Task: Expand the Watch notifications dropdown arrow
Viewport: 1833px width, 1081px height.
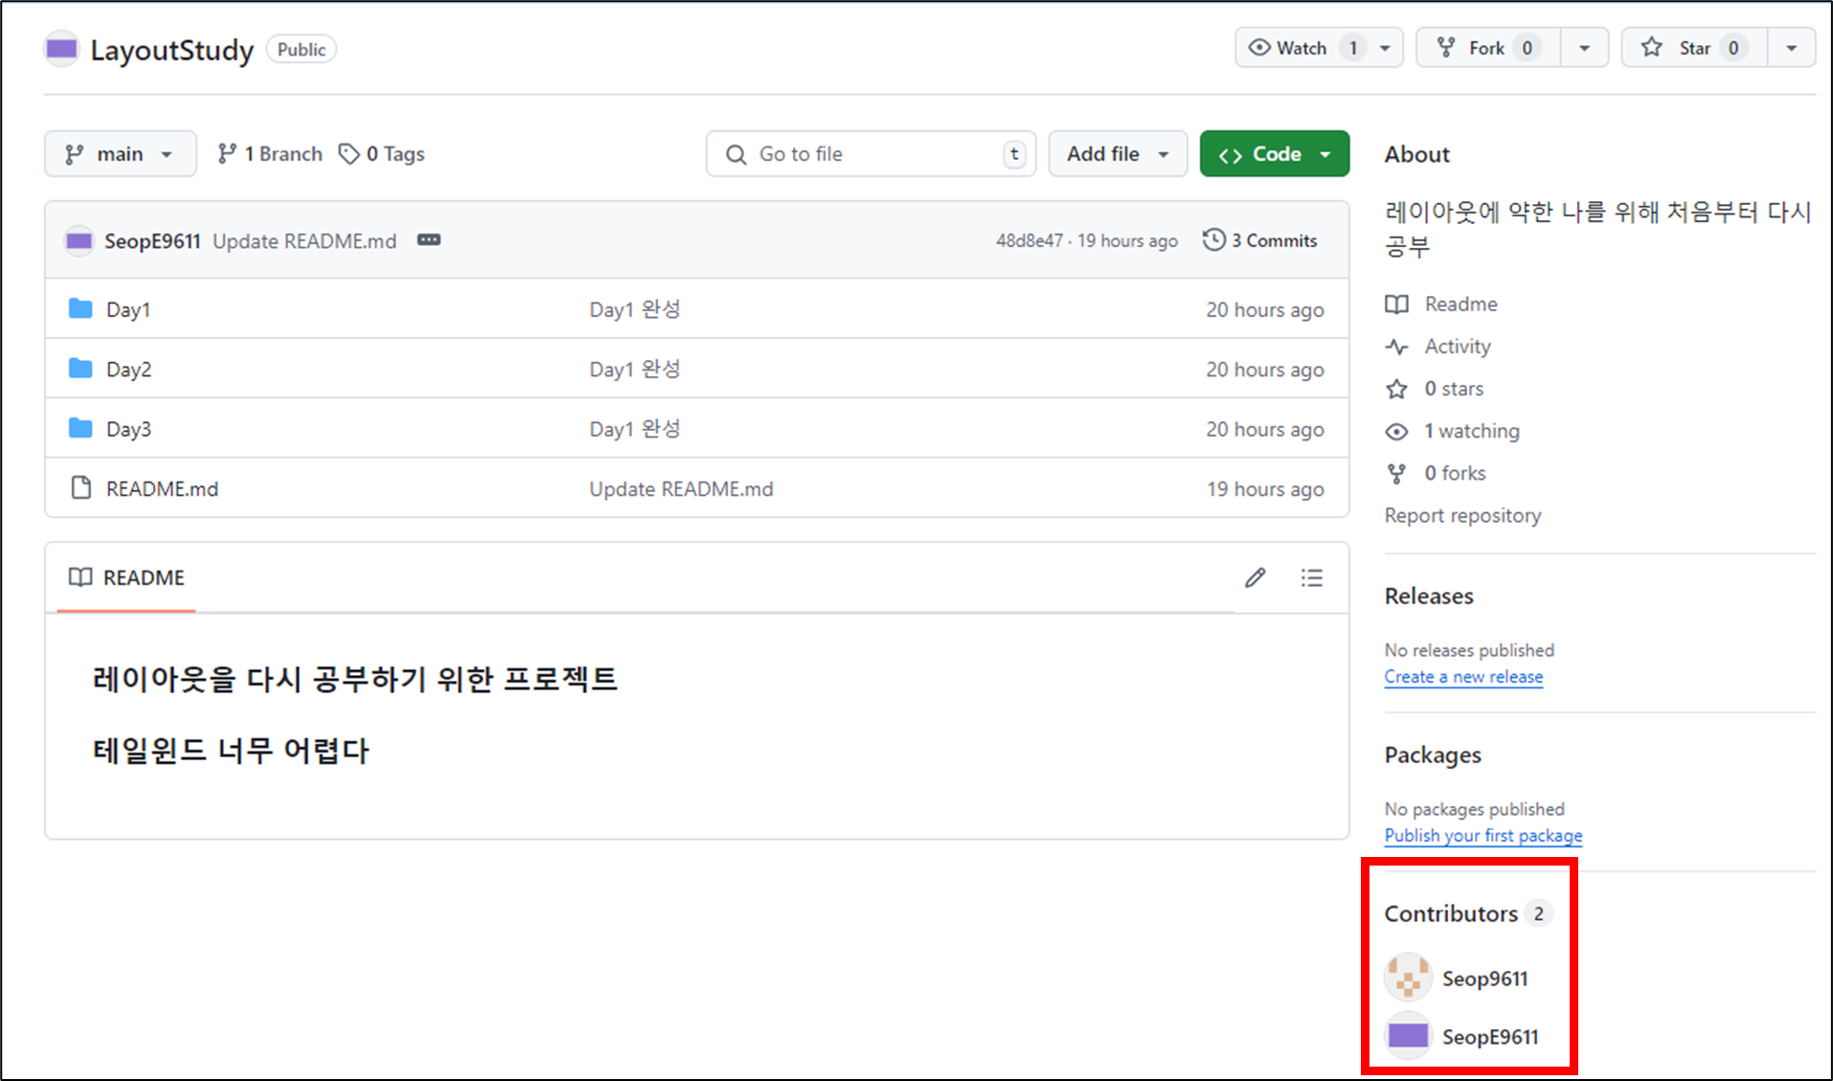Action: [1385, 48]
